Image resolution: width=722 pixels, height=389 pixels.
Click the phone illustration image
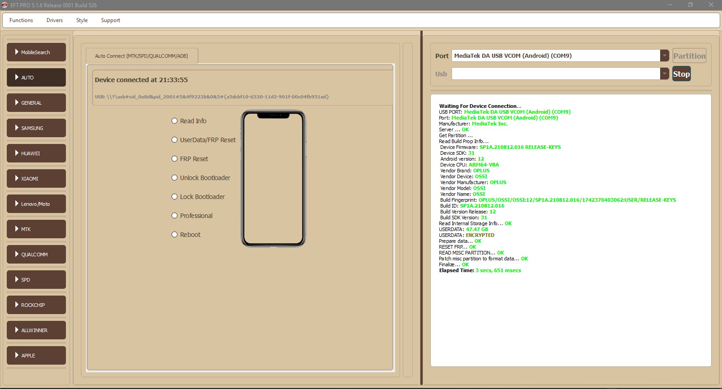click(273, 179)
